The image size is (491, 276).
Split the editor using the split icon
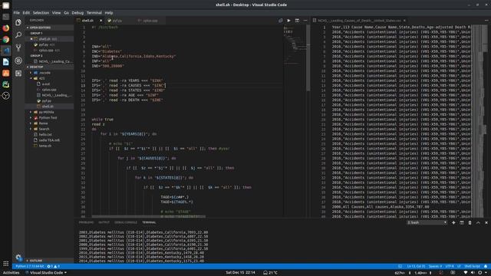[x=297, y=21]
